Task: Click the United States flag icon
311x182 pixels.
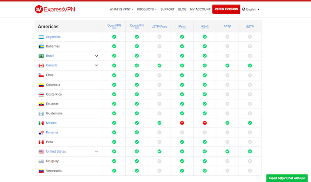Action: pos(41,152)
